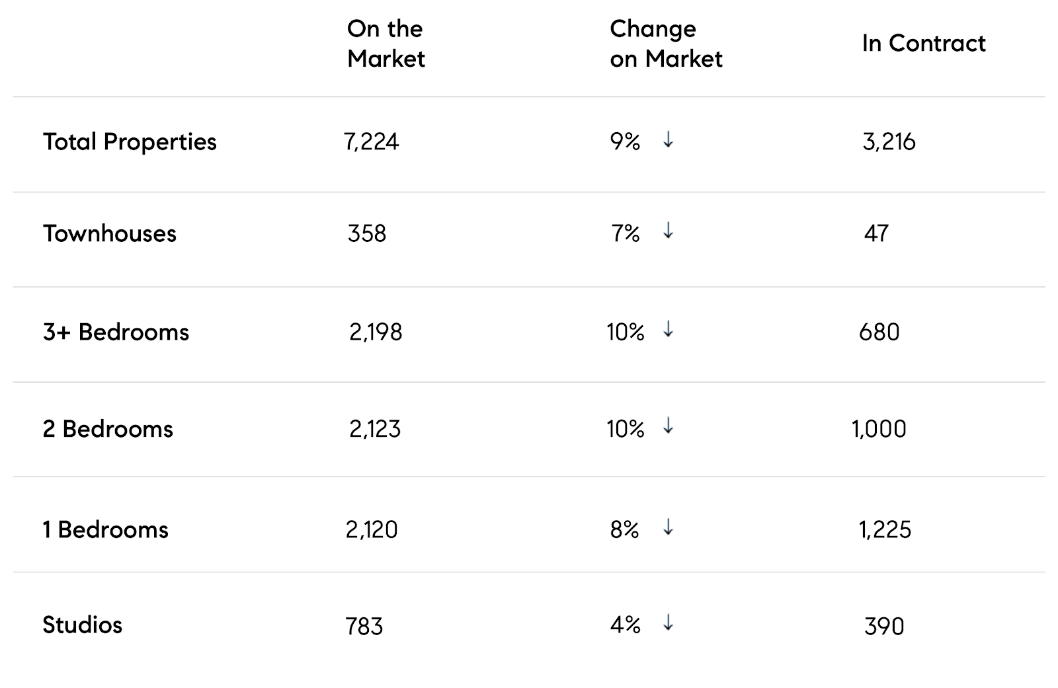Image resolution: width=1058 pixels, height=688 pixels.
Task: Select the In Contract column header
Action: (923, 44)
